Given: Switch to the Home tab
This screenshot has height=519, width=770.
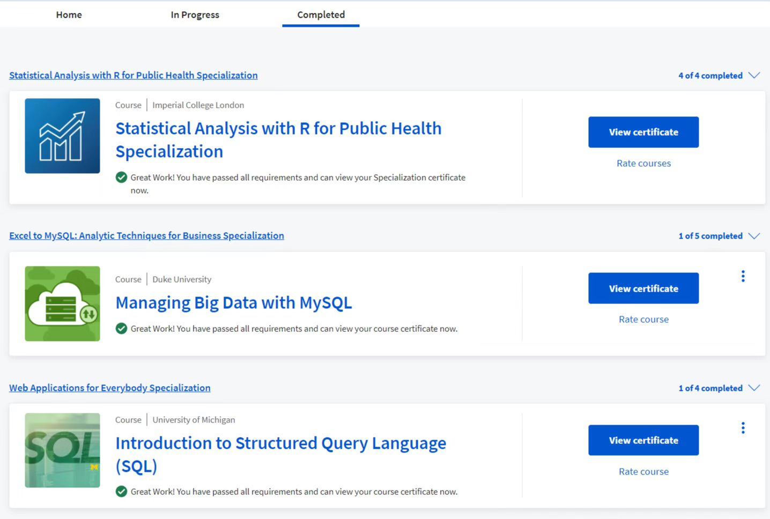Looking at the screenshot, I should (69, 14).
